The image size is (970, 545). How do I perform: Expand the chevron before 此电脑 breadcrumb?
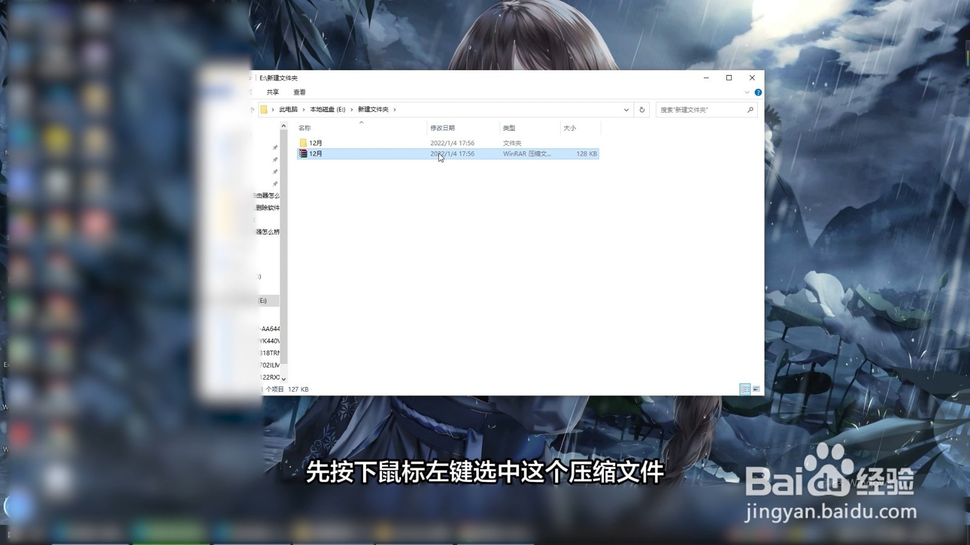[x=273, y=110]
